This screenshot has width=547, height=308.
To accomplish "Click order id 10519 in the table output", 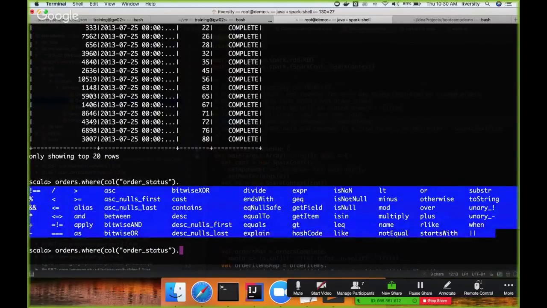I will click(x=88, y=79).
